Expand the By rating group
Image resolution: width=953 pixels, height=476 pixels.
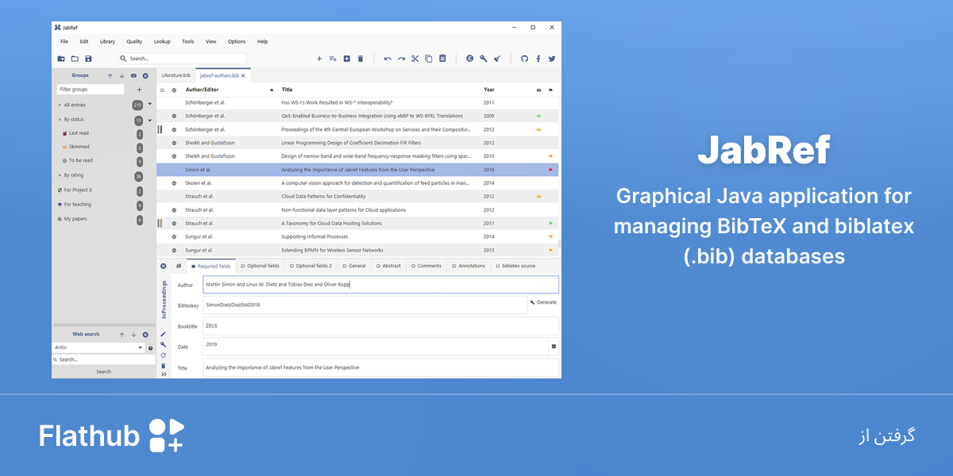60,175
